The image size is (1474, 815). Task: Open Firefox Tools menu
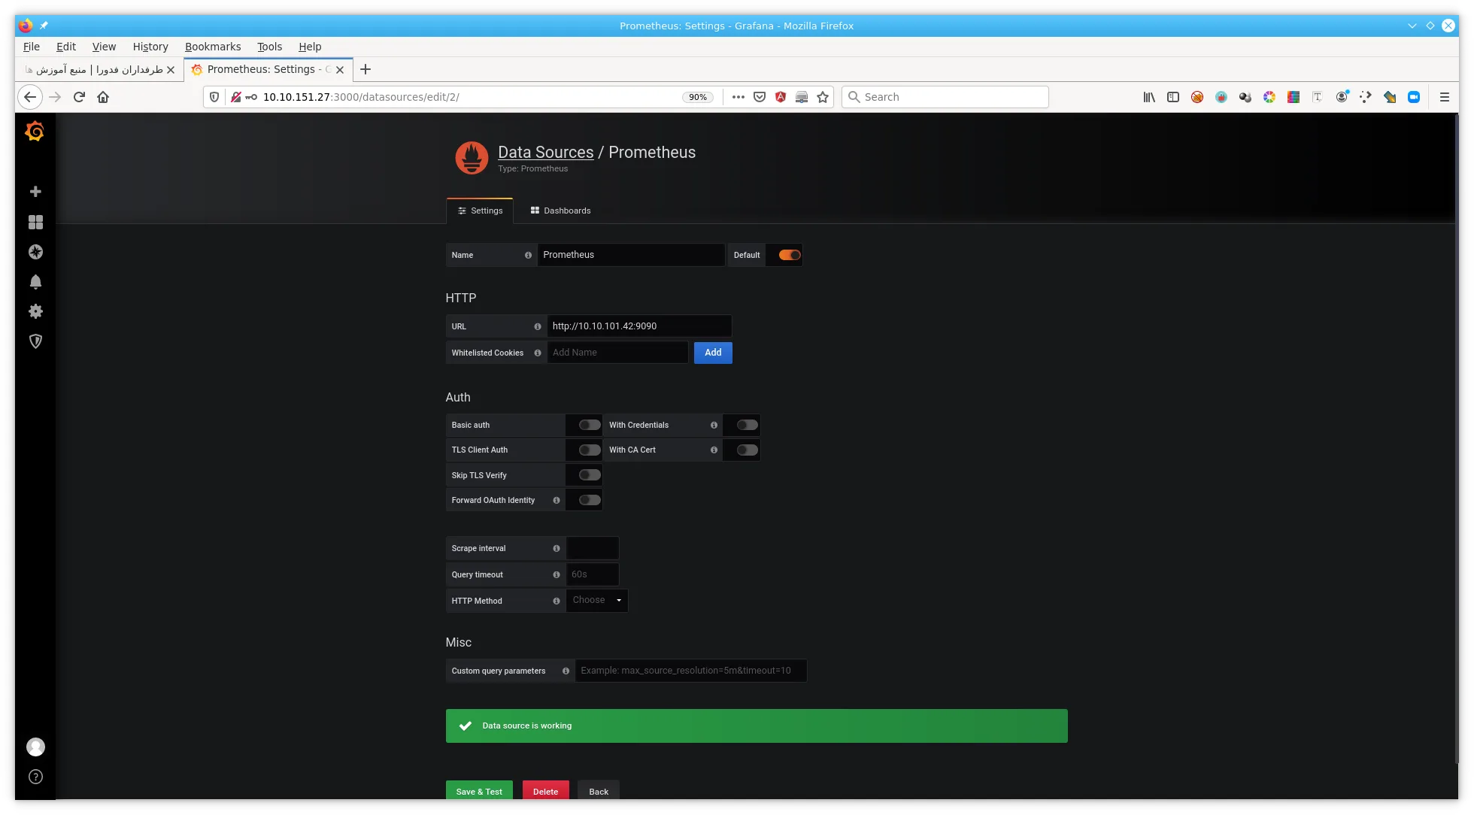coord(269,47)
